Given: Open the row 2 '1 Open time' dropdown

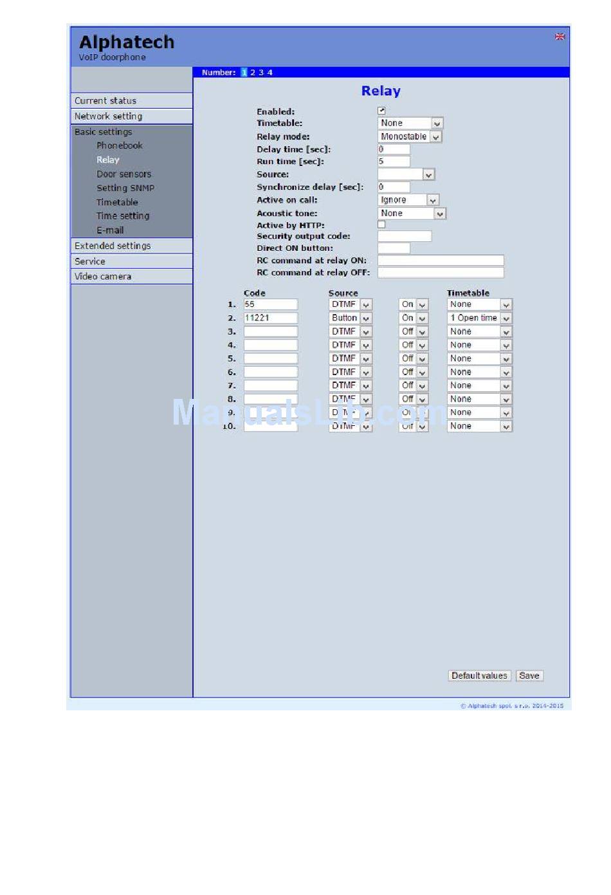Looking at the screenshot, I should point(480,318).
